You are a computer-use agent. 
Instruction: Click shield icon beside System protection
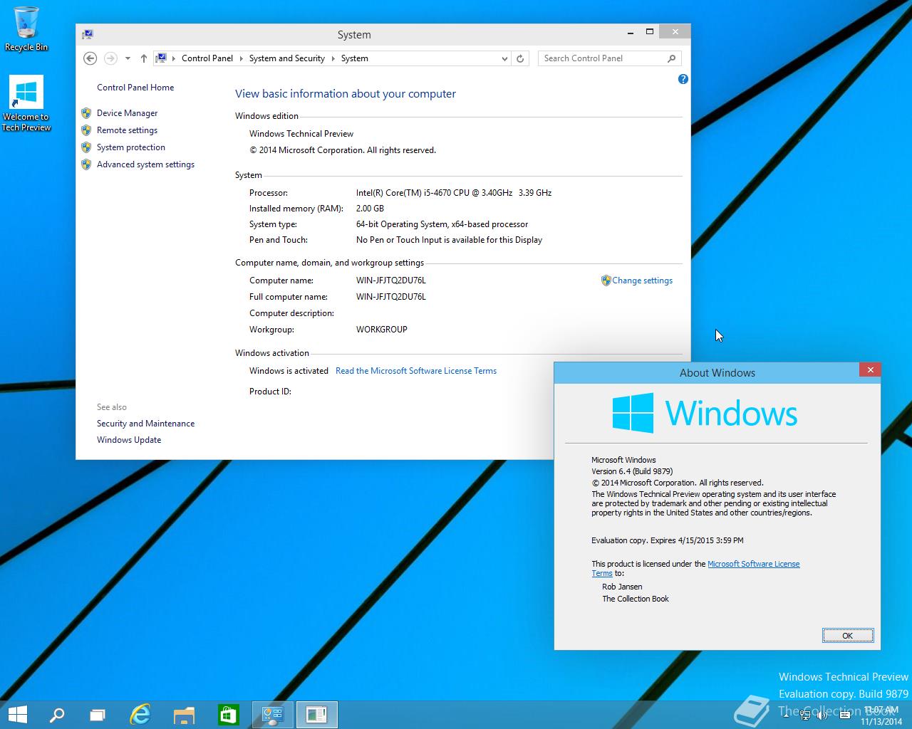[86, 147]
